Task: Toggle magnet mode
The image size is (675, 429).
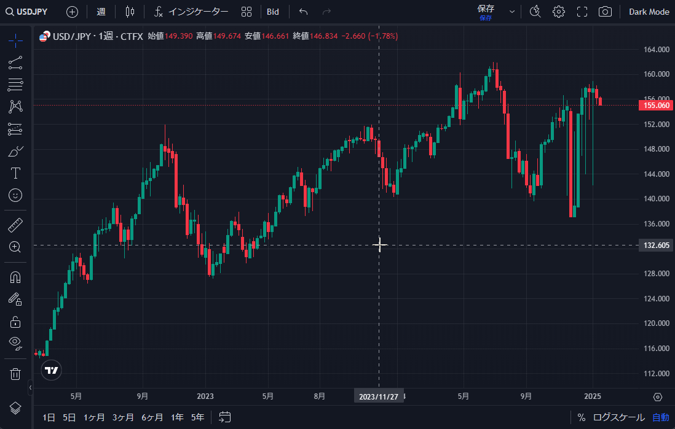Action: (x=15, y=277)
